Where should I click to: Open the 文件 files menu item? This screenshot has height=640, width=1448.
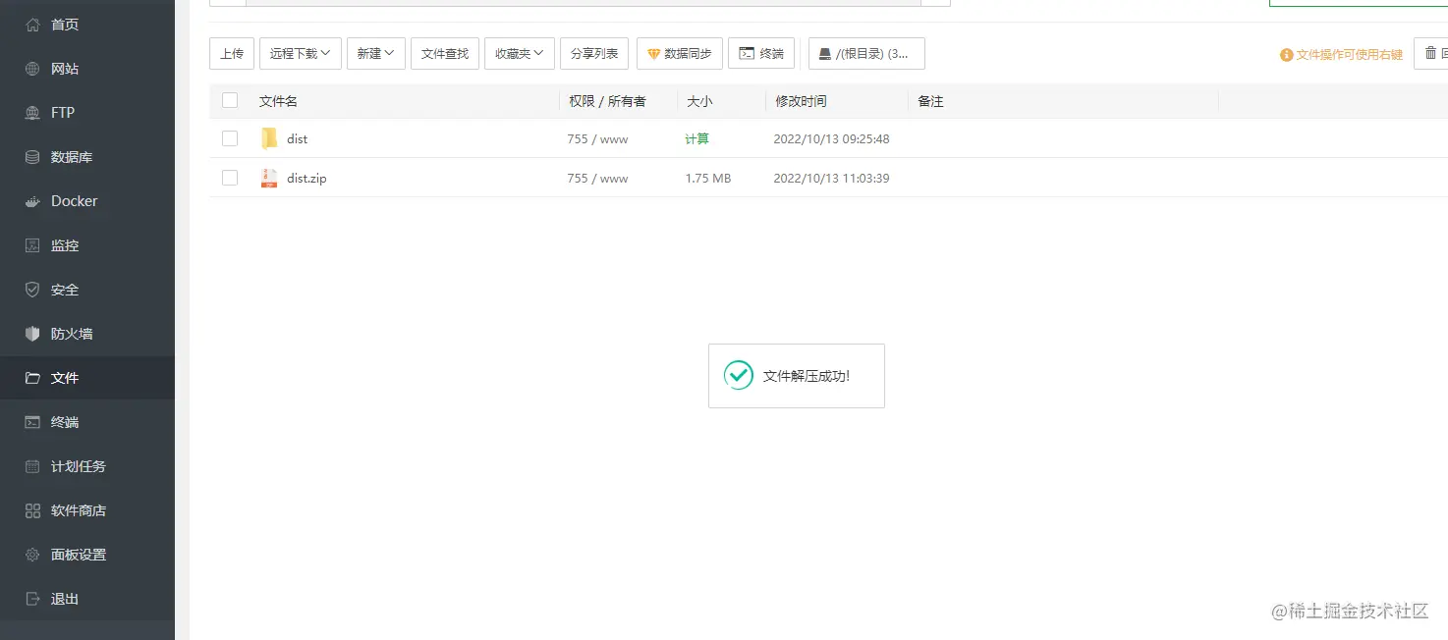87,378
